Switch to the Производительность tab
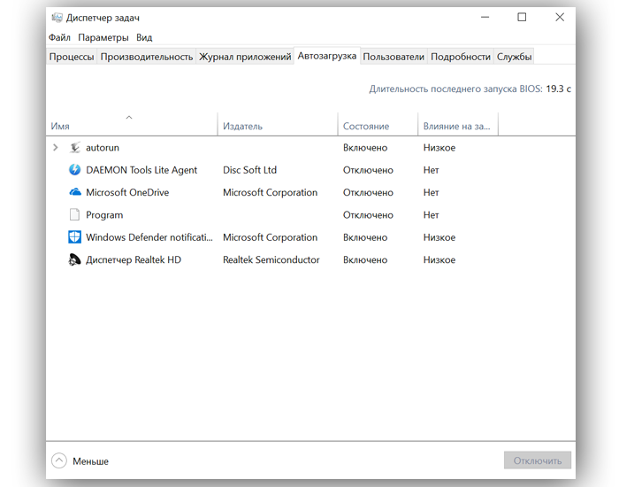The width and height of the screenshot is (619, 487). [x=146, y=57]
